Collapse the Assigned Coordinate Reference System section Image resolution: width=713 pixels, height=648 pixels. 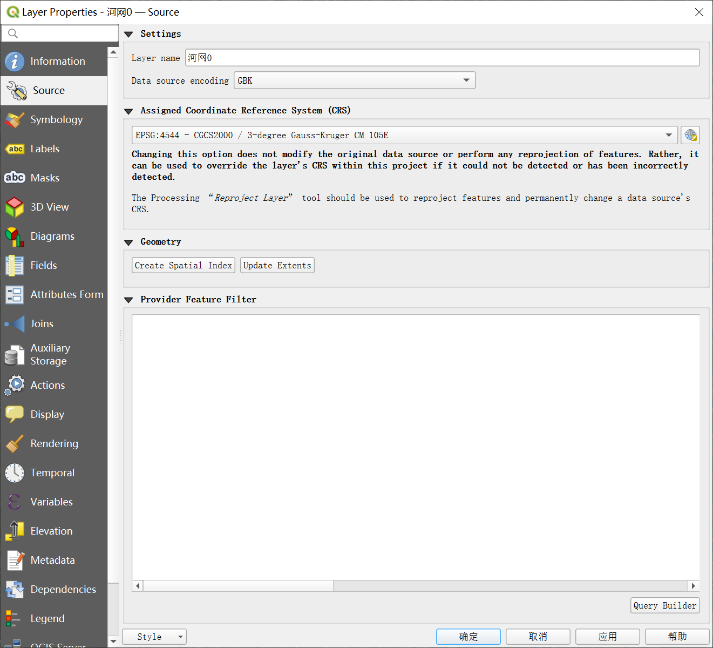(128, 111)
